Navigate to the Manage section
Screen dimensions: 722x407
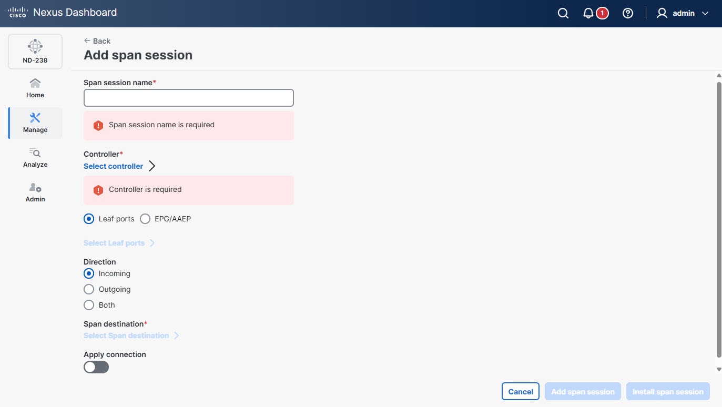point(35,122)
